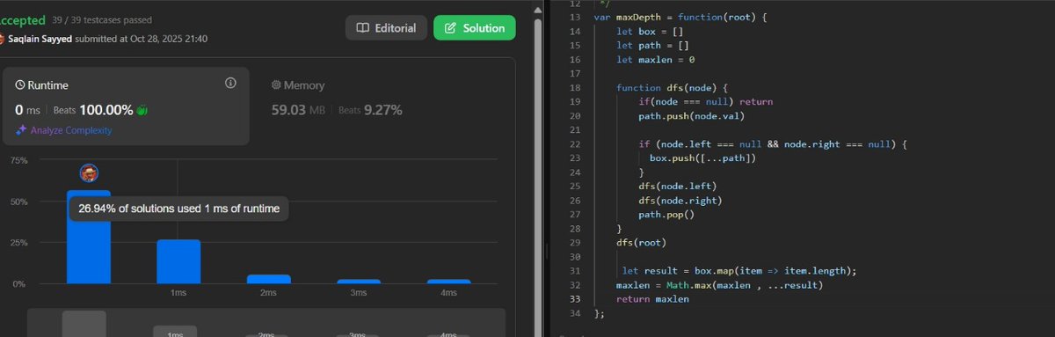Click the "dfs(node.right)" code line

680,201
